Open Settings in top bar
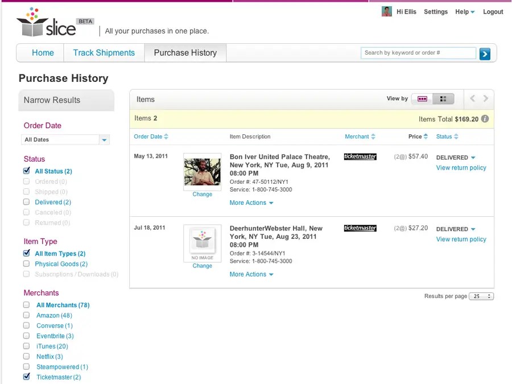This screenshot has height=384, width=512. pyautogui.click(x=436, y=12)
